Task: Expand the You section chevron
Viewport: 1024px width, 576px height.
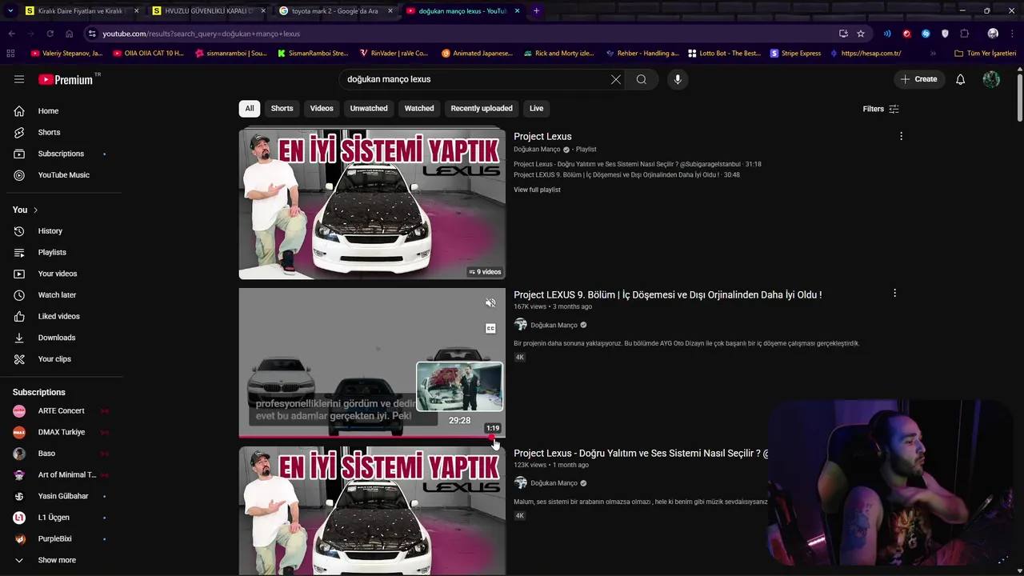Action: point(35,210)
